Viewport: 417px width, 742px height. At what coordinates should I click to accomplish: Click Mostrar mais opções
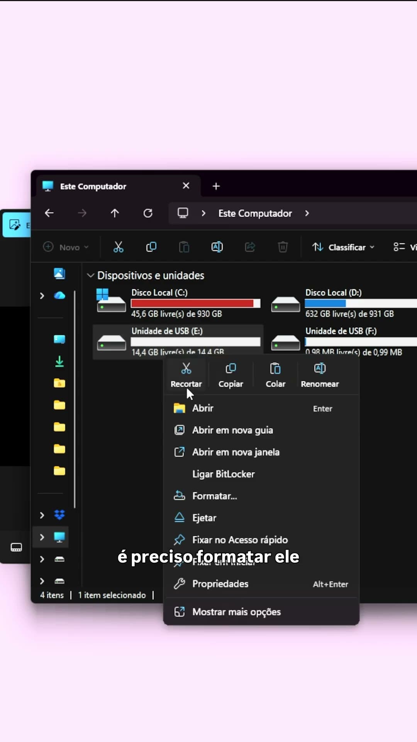(261, 612)
